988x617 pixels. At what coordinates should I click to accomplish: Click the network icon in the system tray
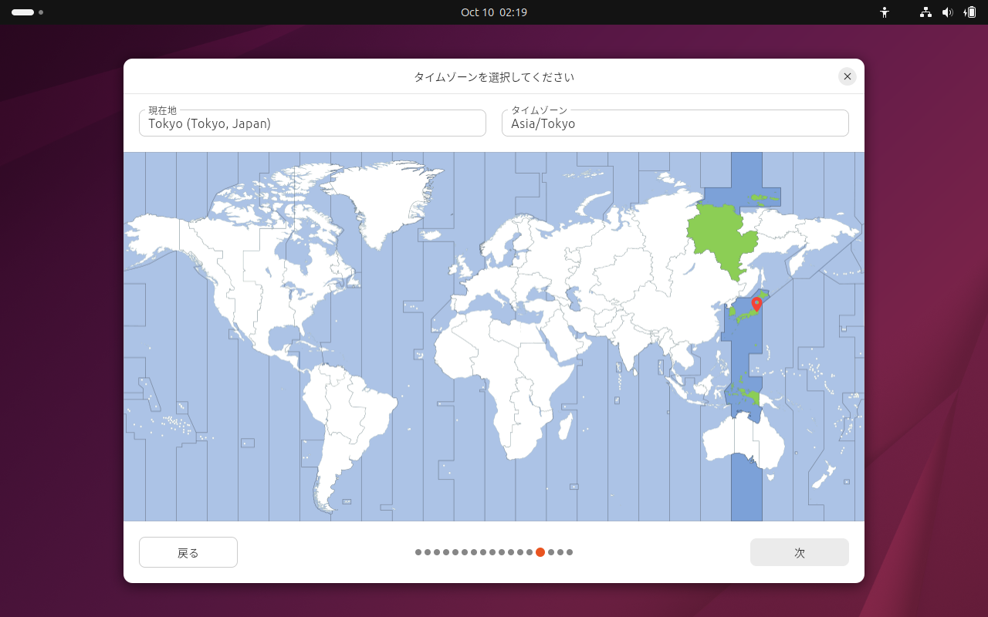pyautogui.click(x=924, y=12)
